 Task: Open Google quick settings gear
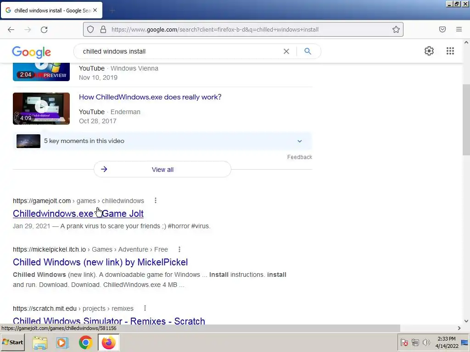[x=429, y=51]
